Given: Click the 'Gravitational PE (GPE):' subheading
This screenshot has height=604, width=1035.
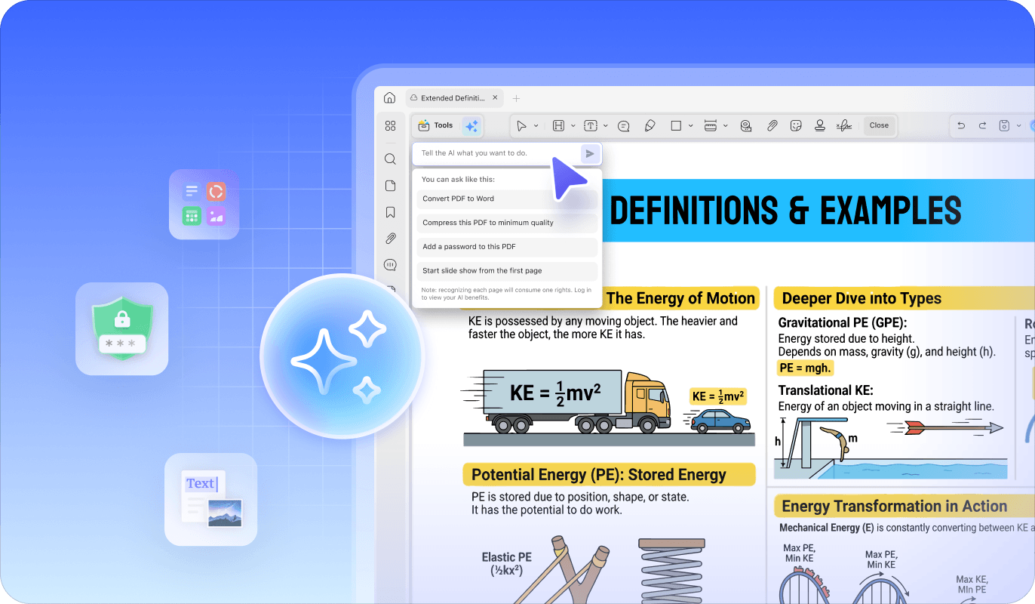Looking at the screenshot, I should [x=842, y=323].
